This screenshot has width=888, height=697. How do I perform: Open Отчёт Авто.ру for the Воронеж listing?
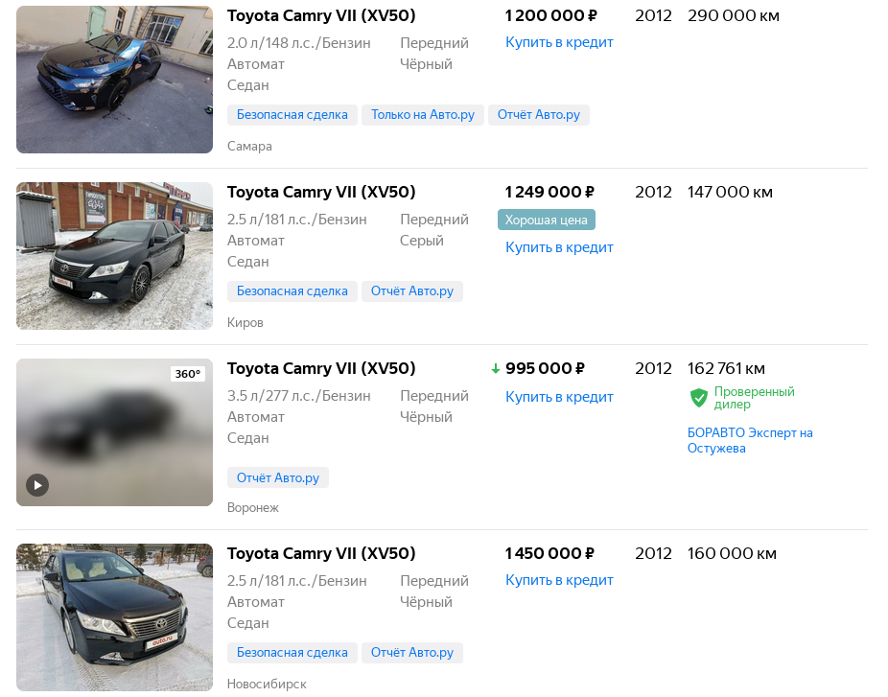click(278, 477)
